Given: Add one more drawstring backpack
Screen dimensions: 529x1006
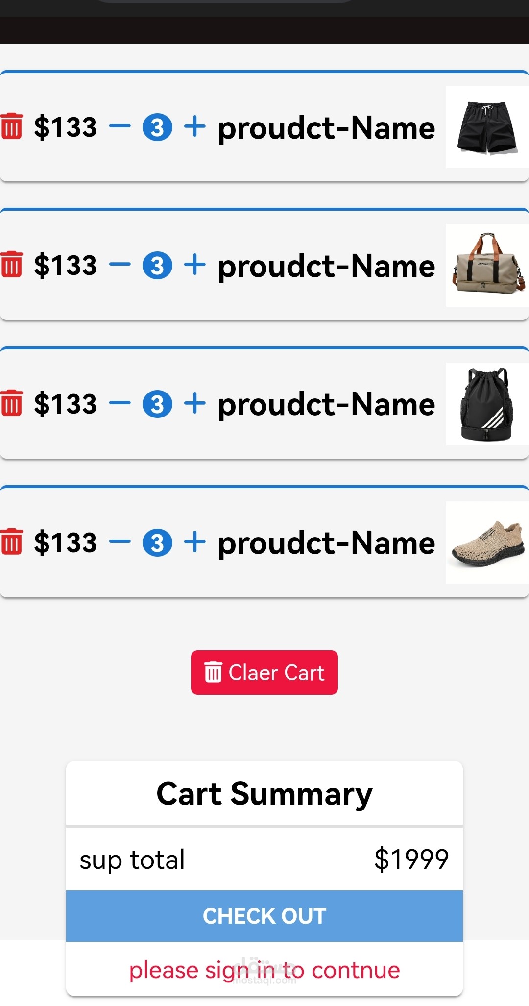Looking at the screenshot, I should [195, 404].
